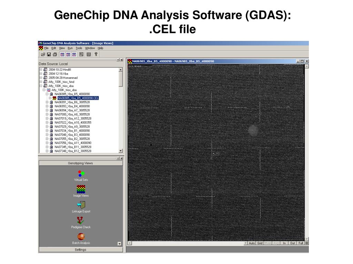The width and height of the screenshot is (353, 264).
Task: Open the Image Views icon
Action: [x=81, y=189]
